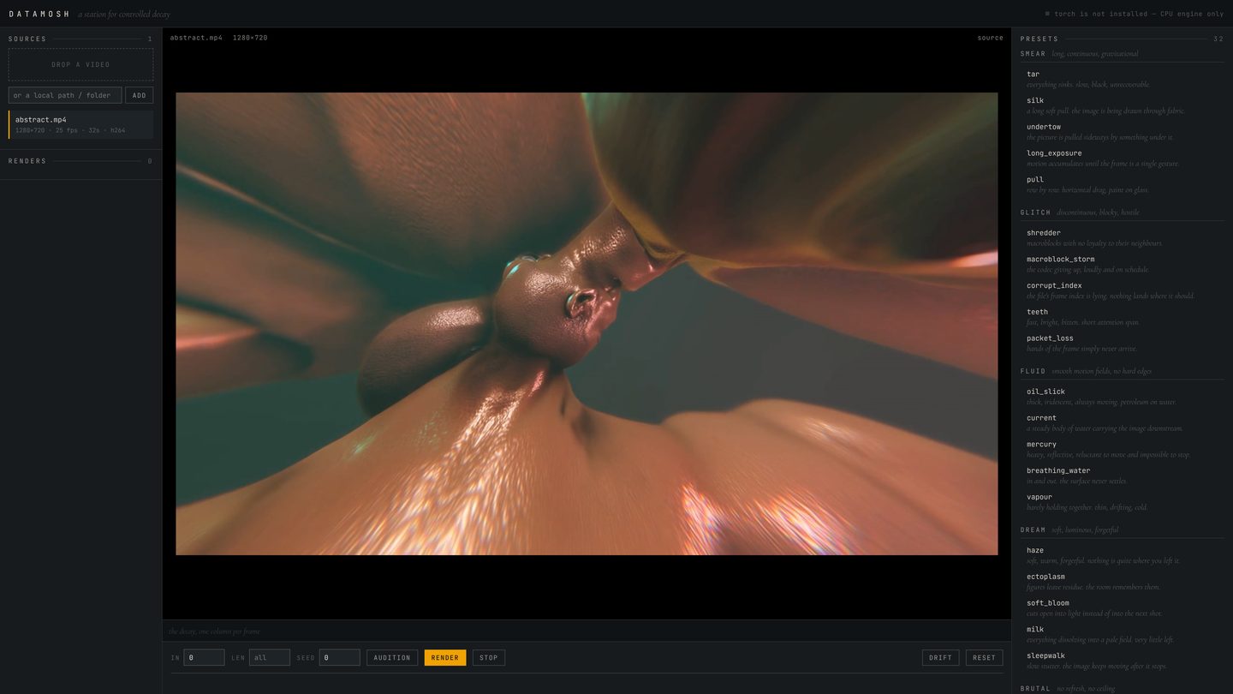Select abstract.mp4 in the sources list
The image size is (1233, 694).
coord(81,124)
